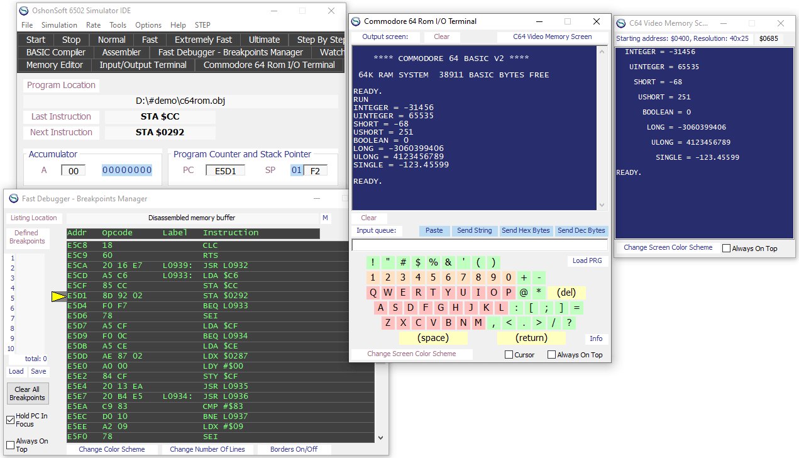Viewport: 799px width, 458px height.
Task: Click the Borders On/Off button
Action: point(294,449)
